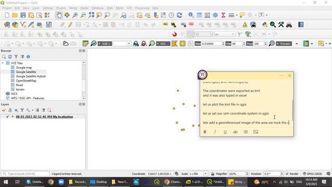Screen dimensions: 332x187
Task: Click the temporal controller clock icon
Action: coord(171,15)
